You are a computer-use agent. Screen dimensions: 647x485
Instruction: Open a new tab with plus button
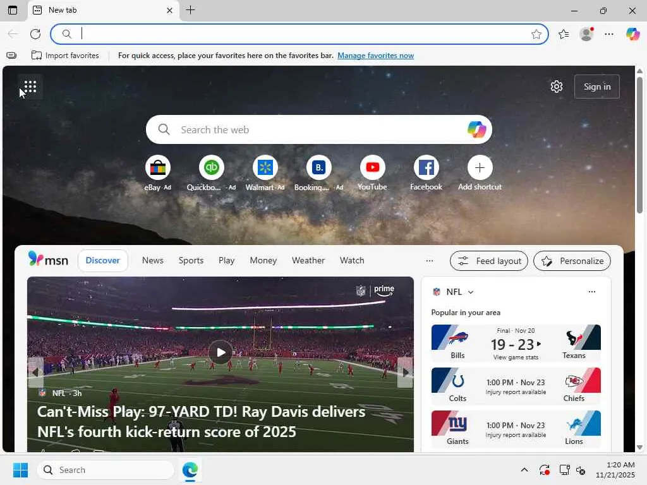click(x=190, y=10)
